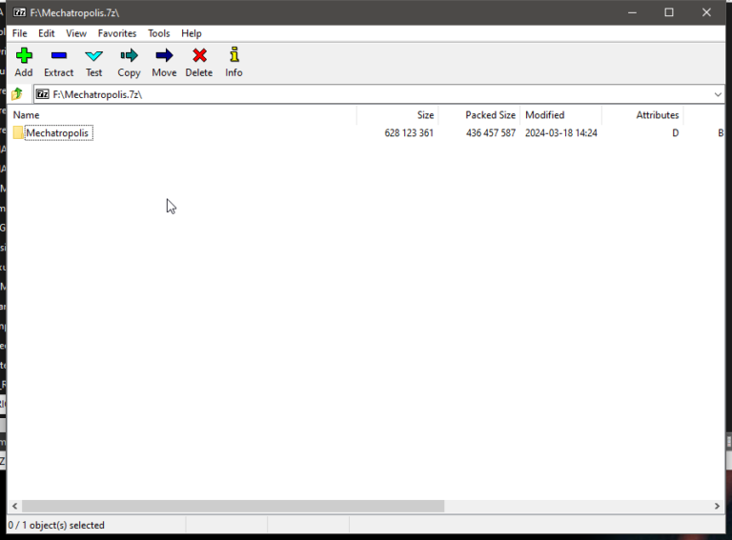Click the 7z icon in the title bar
The width and height of the screenshot is (732, 540).
[20, 12]
